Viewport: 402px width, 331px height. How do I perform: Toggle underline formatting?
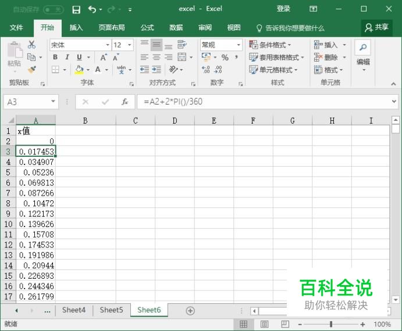pos(80,57)
